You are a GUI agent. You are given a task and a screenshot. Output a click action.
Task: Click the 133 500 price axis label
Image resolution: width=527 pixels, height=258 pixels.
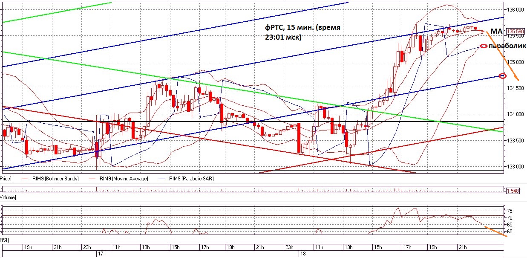[515, 140]
